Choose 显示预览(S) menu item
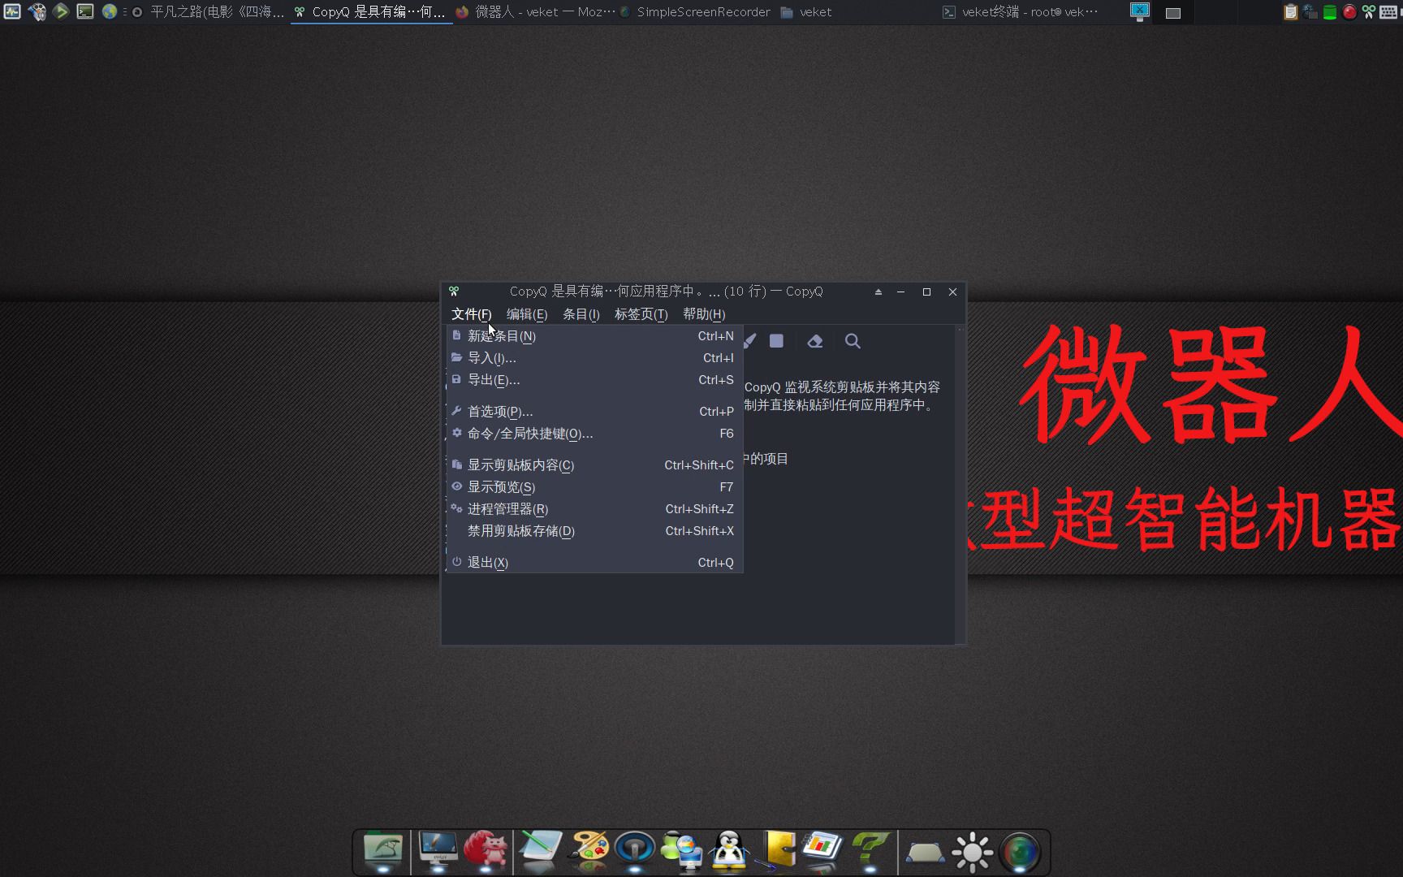 [x=594, y=487]
